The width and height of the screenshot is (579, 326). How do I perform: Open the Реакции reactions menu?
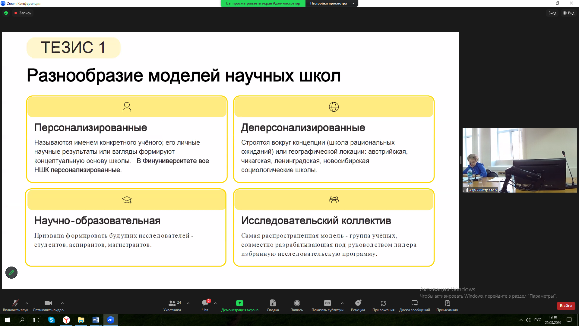pyautogui.click(x=358, y=305)
